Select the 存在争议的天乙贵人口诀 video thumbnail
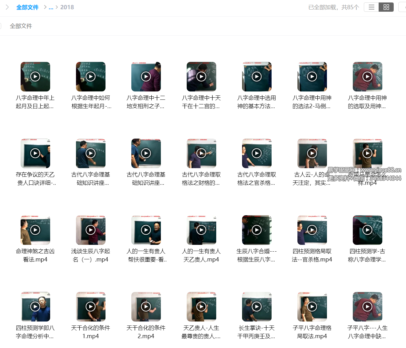406x348 pixels. click(x=35, y=153)
